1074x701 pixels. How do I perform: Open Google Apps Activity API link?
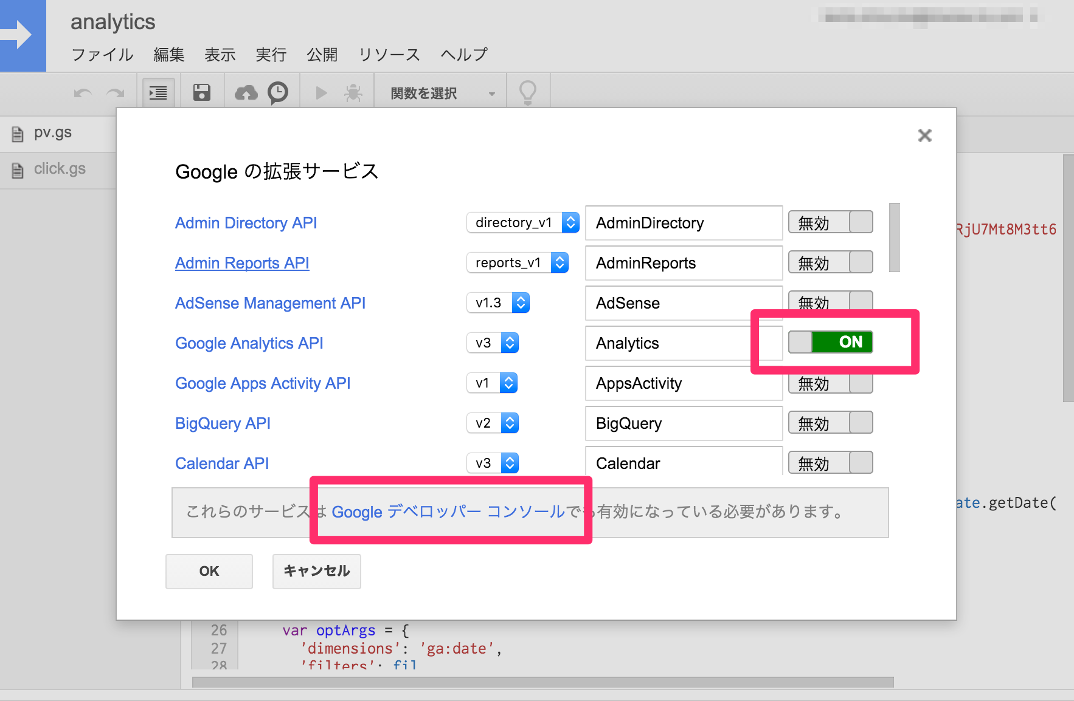263,383
